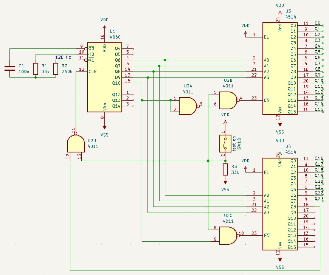Select the Q23 output net label
The image size is (329, 275).
tap(319, 199)
